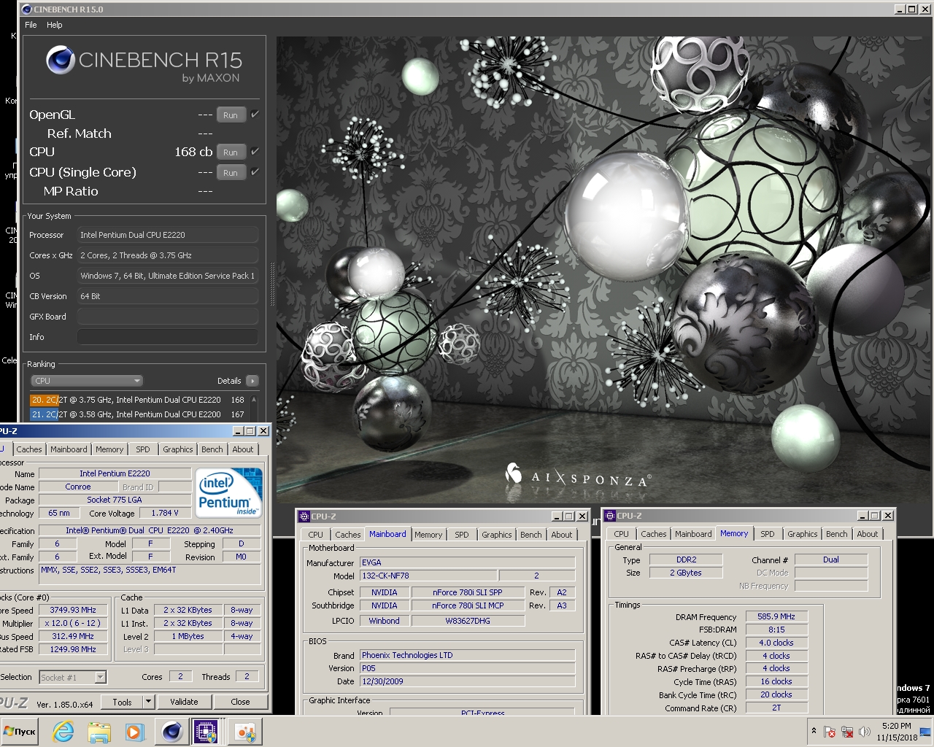Run the CPU benchmark

pyautogui.click(x=231, y=152)
